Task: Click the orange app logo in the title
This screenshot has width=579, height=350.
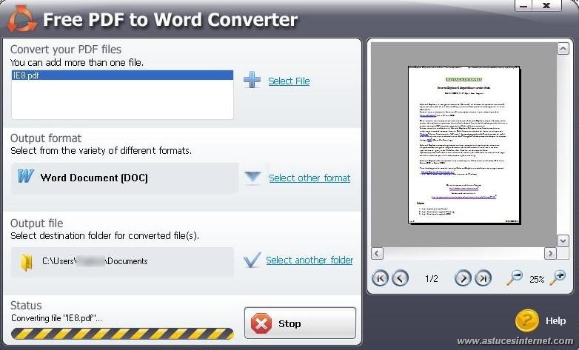Action: [22, 19]
